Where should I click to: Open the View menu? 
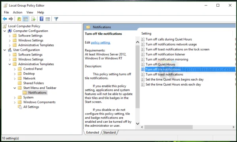pyautogui.click(x=30, y=12)
